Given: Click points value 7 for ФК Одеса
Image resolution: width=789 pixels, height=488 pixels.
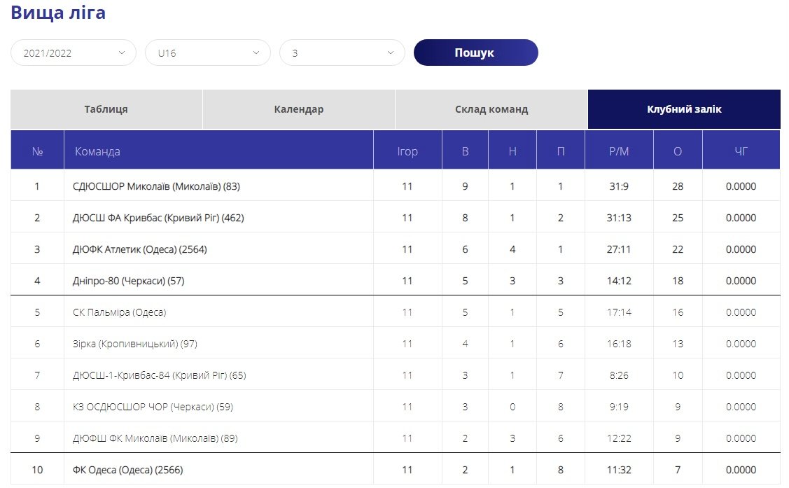Looking at the screenshot, I should pos(678,470).
